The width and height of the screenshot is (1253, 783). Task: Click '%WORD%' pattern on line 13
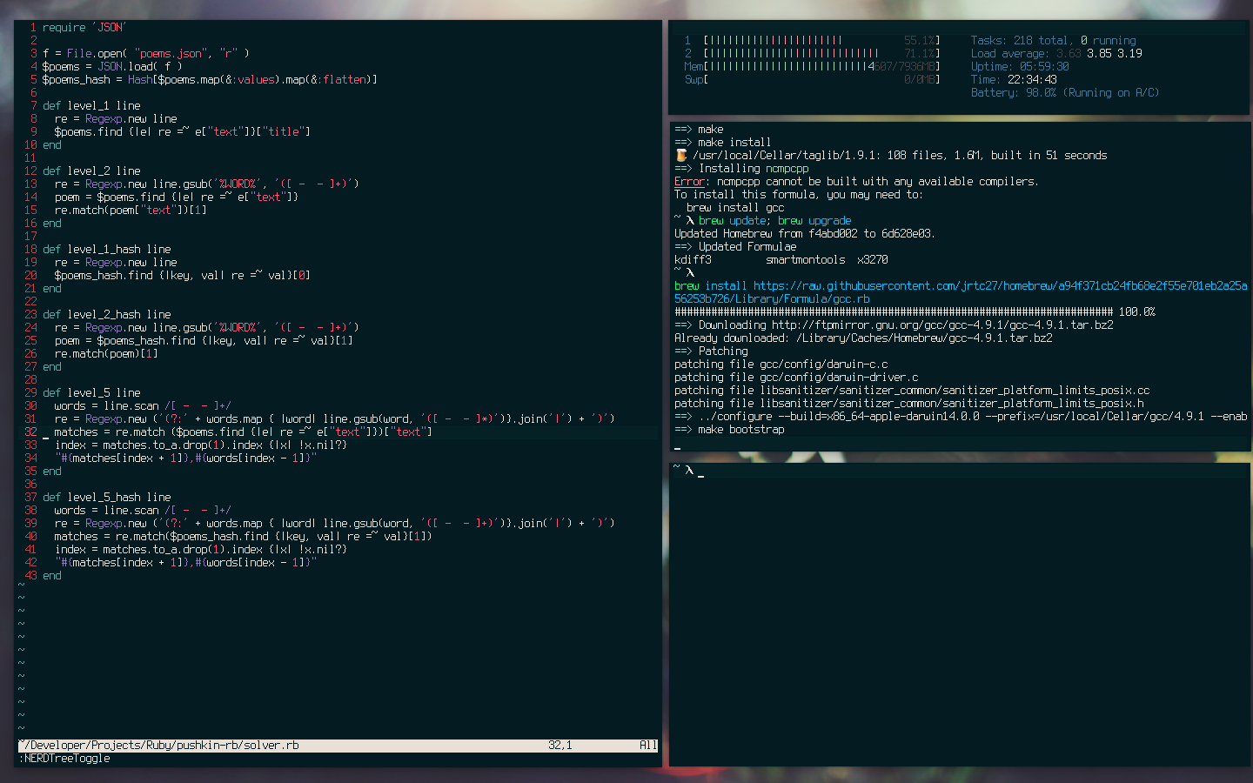(x=238, y=184)
